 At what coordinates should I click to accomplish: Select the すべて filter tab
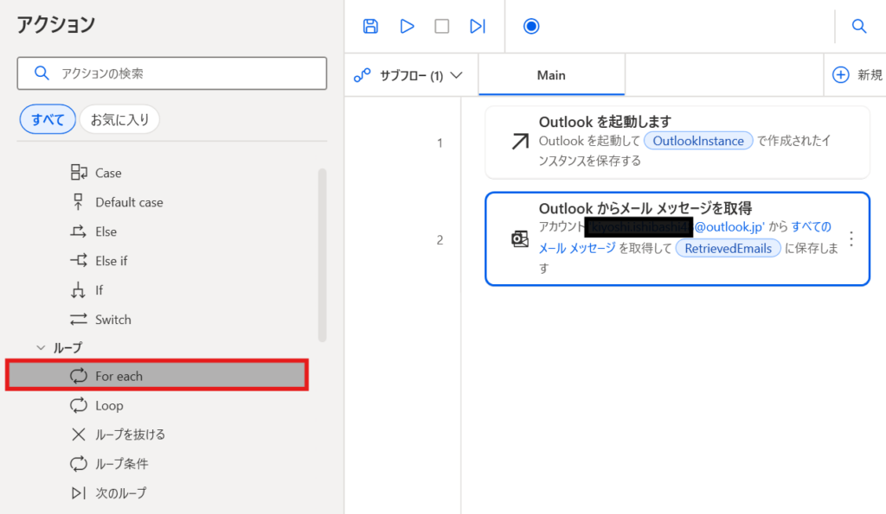pyautogui.click(x=48, y=119)
